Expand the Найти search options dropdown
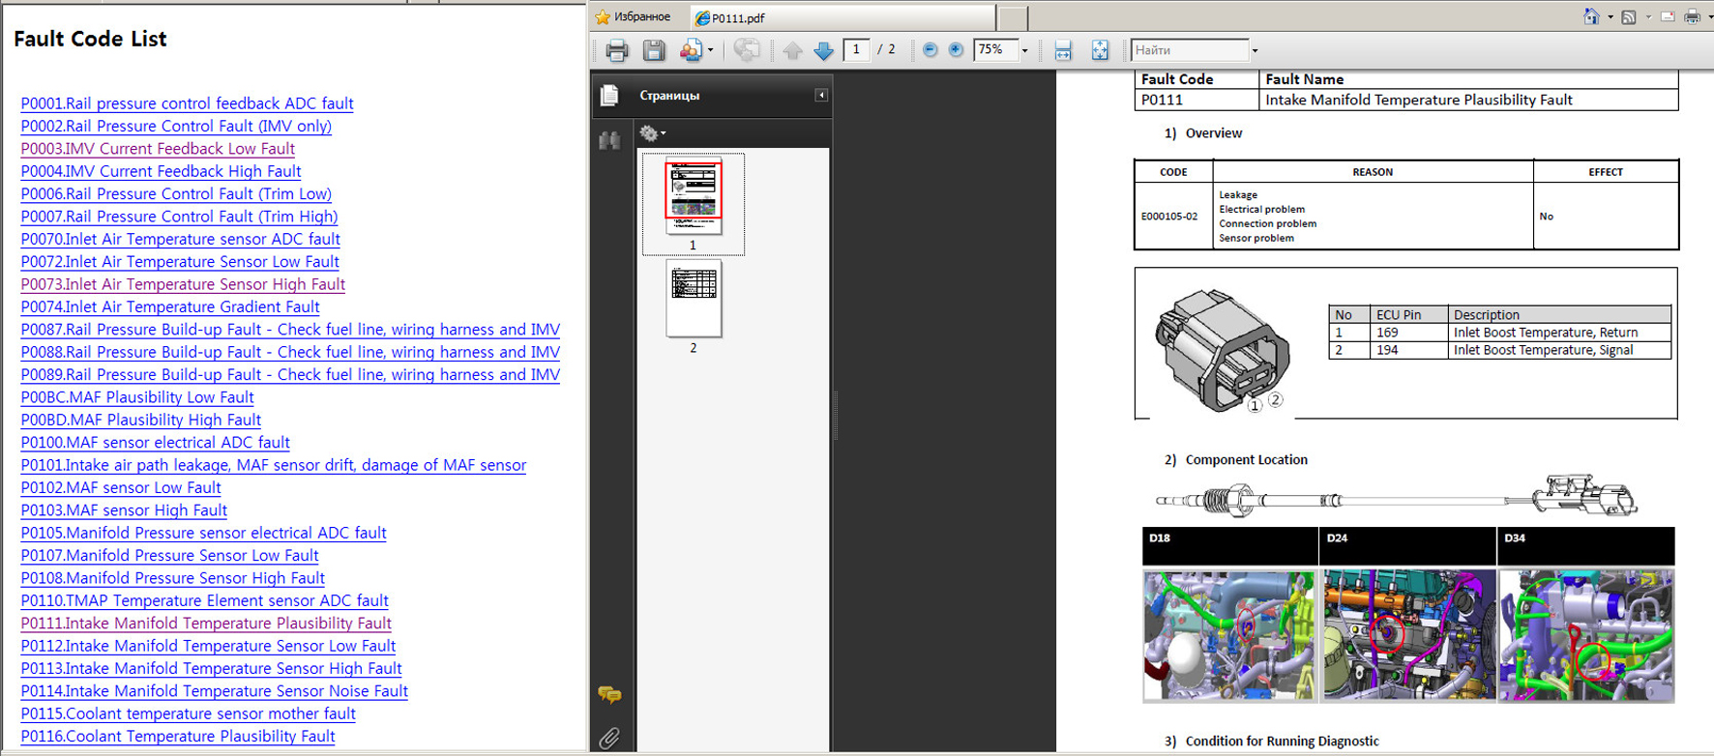 tap(1255, 51)
